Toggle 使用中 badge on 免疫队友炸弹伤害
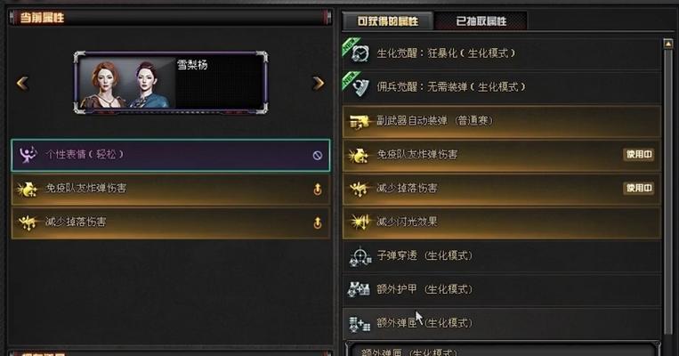Image resolution: width=679 pixels, height=356 pixels. (x=638, y=154)
